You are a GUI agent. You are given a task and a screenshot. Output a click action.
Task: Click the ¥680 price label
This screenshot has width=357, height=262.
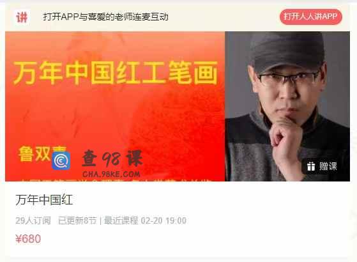(28, 239)
